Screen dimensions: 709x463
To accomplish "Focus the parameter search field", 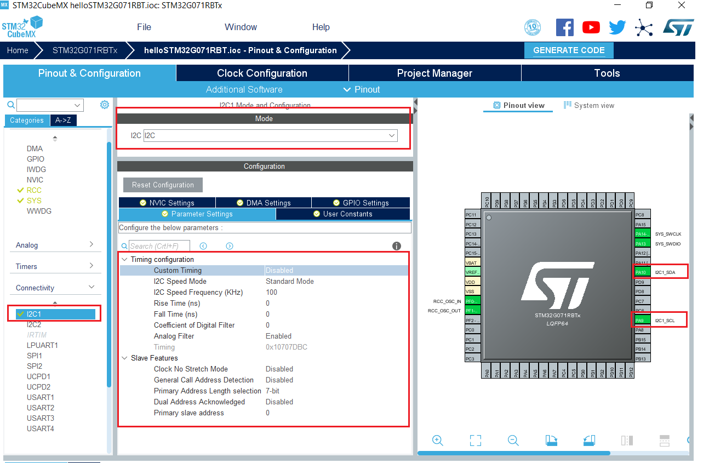I will pos(159,247).
